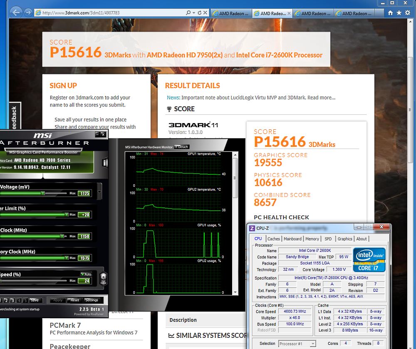Open a new browser tab

pyautogui.click(x=379, y=13)
